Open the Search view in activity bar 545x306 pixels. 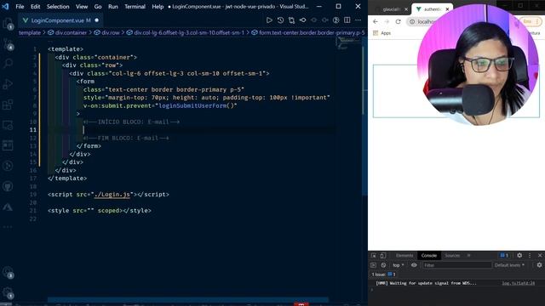pyautogui.click(x=8, y=64)
